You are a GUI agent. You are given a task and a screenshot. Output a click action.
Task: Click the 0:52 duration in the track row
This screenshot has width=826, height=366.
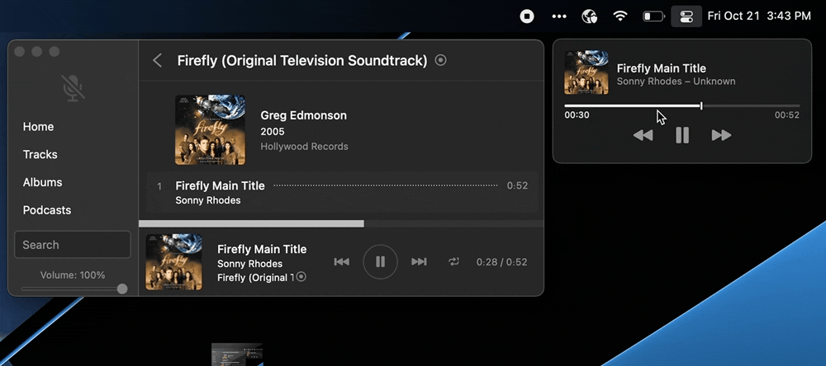tap(517, 185)
